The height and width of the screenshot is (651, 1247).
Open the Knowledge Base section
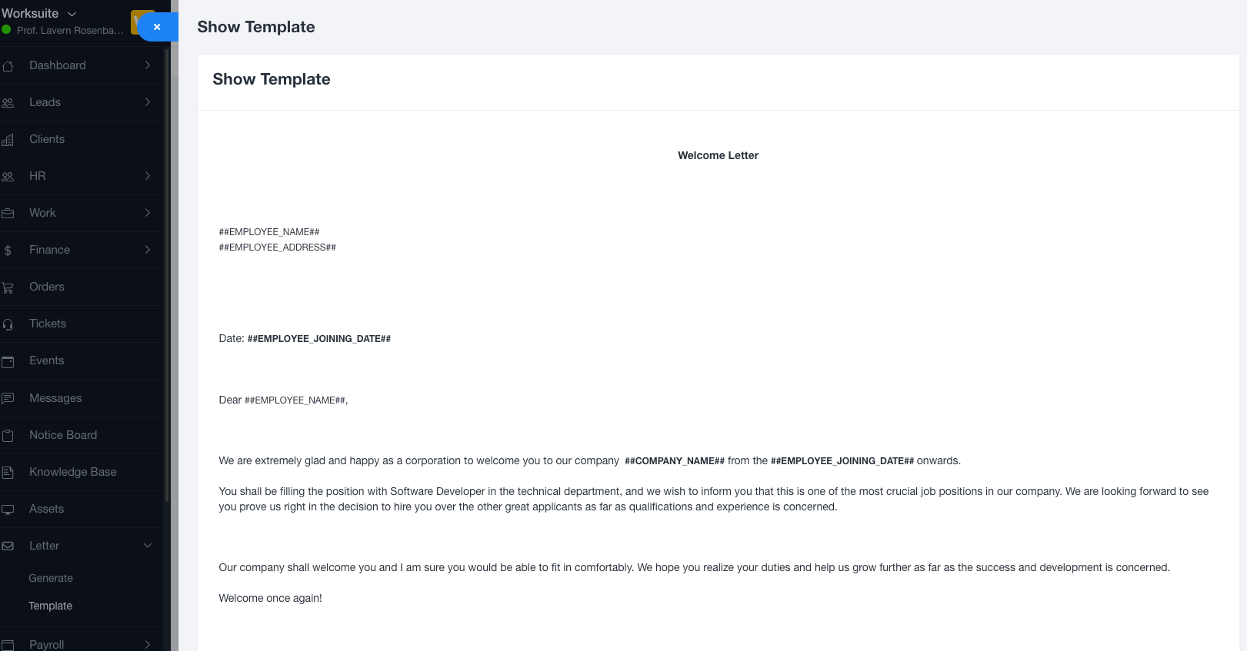tap(72, 472)
